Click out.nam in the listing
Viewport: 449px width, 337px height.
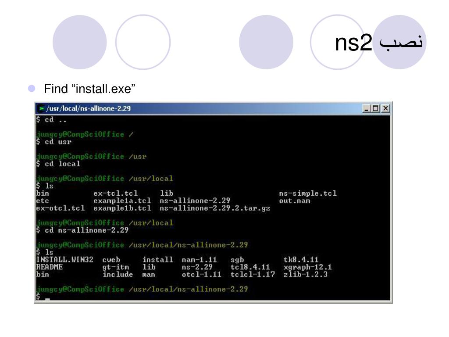[x=294, y=201]
